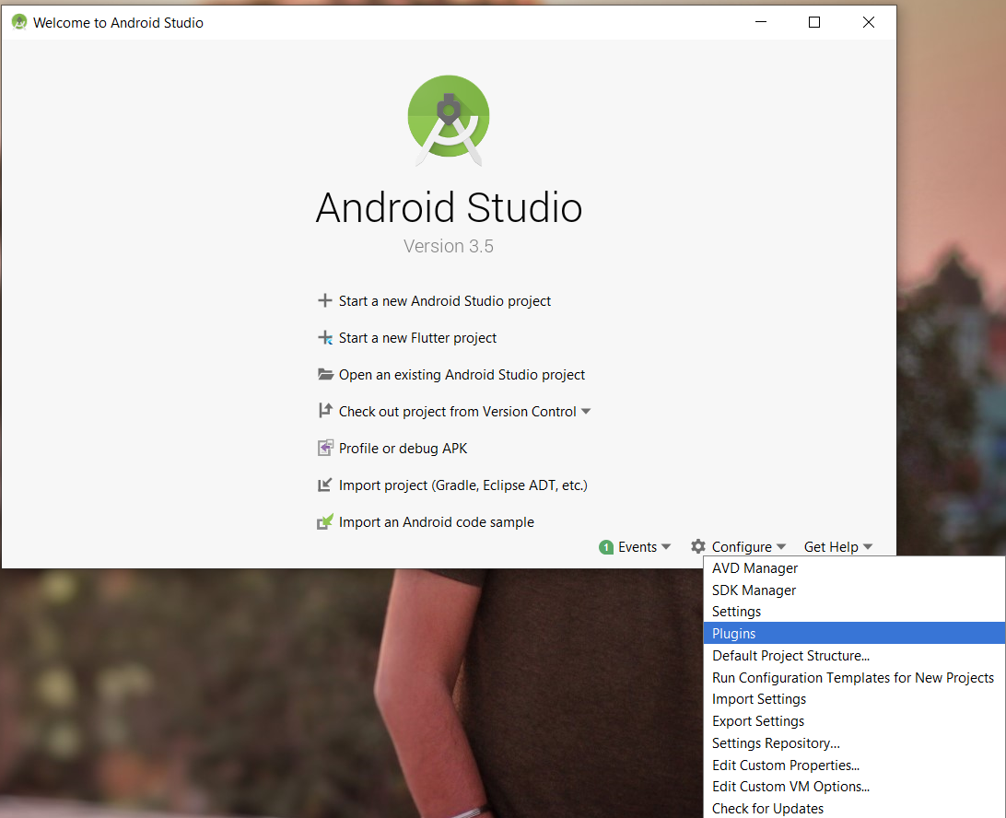The height and width of the screenshot is (818, 1006).
Task: Click the Version Control checkout icon
Action: coord(324,411)
